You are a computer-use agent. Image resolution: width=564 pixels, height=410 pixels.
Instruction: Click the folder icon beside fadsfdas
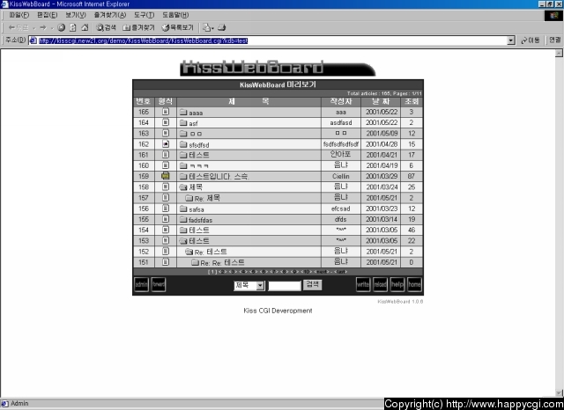(183, 219)
